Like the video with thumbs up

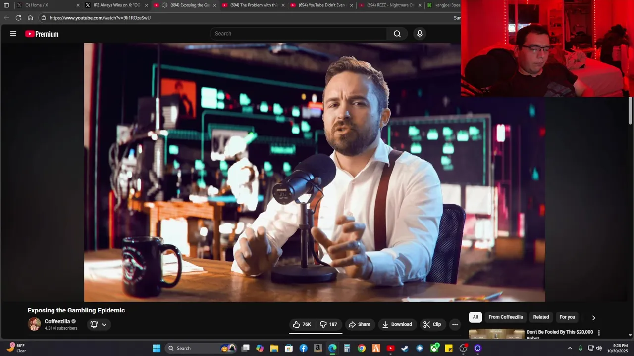tap(302, 324)
